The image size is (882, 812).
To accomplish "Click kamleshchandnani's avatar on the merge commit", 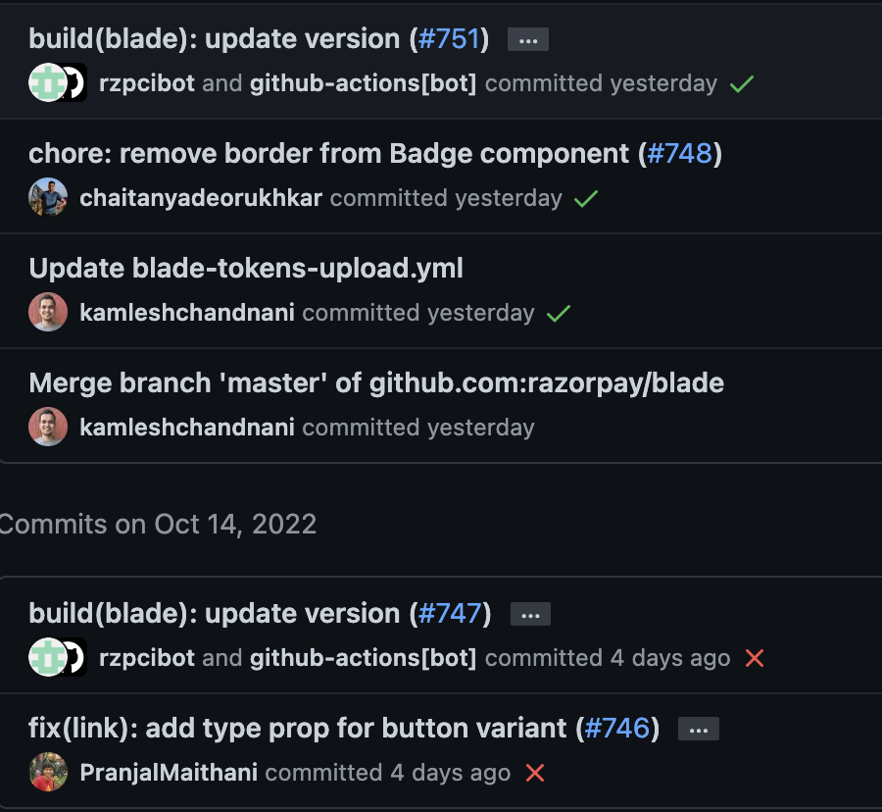I will coord(47,427).
